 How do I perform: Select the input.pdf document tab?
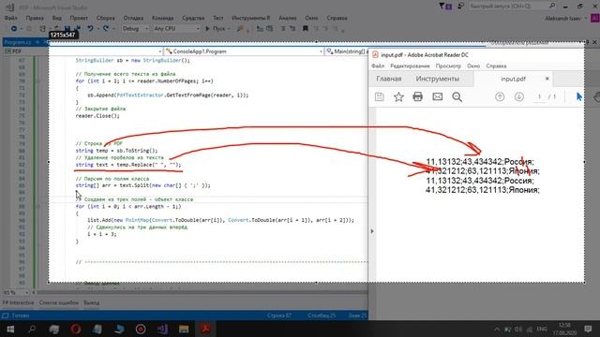(513, 79)
